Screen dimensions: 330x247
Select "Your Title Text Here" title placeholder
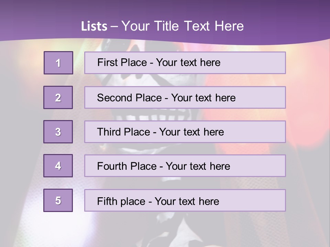[183, 26]
